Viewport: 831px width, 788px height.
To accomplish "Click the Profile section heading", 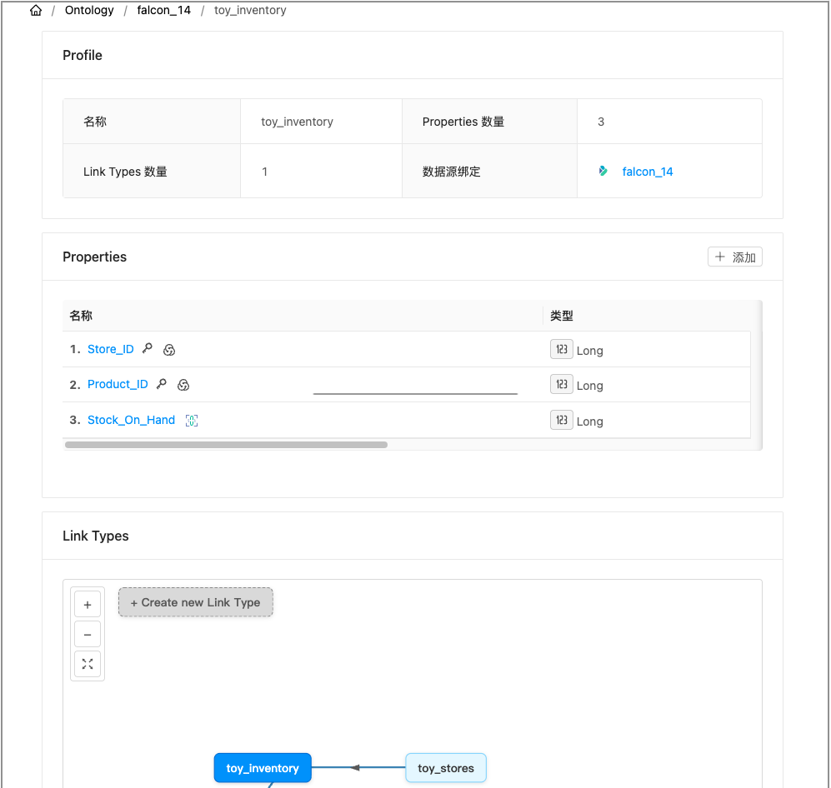I will [83, 55].
